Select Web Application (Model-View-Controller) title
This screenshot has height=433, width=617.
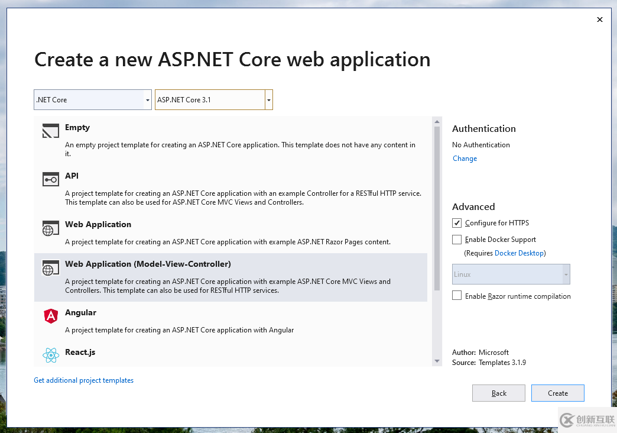coord(148,264)
